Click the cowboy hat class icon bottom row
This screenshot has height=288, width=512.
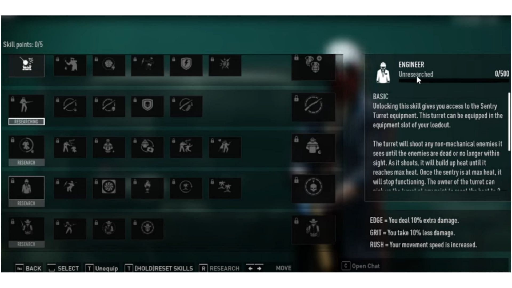tap(26, 228)
